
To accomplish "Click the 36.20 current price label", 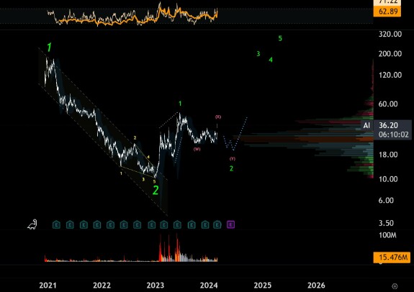I will click(388, 125).
